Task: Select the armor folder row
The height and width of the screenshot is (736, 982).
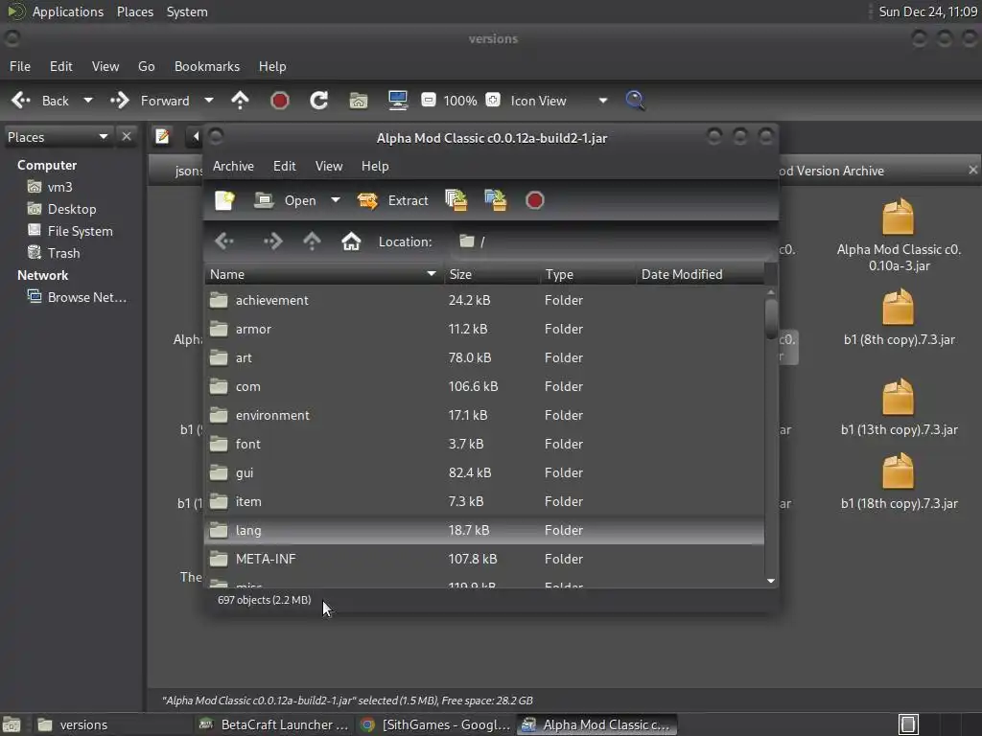Action: coord(484,330)
